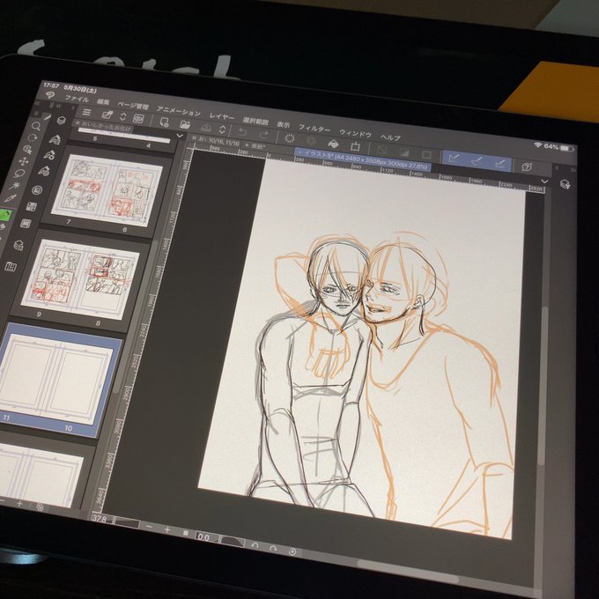
Task: Select the Operation object tool
Action: coord(27,150)
